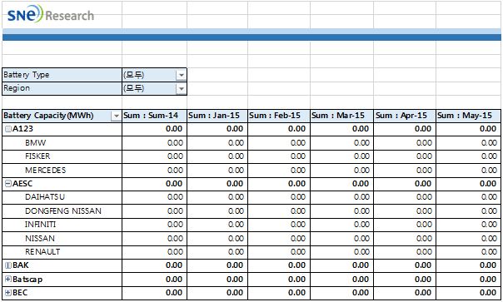The height and width of the screenshot is (302, 503).
Task: Select the A123 group label
Action: click(x=22, y=129)
